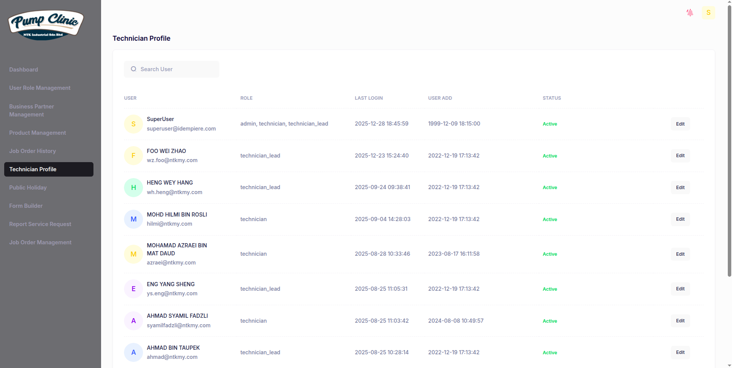The width and height of the screenshot is (732, 368).
Task: Open Business Partner Management page
Action: [32, 110]
